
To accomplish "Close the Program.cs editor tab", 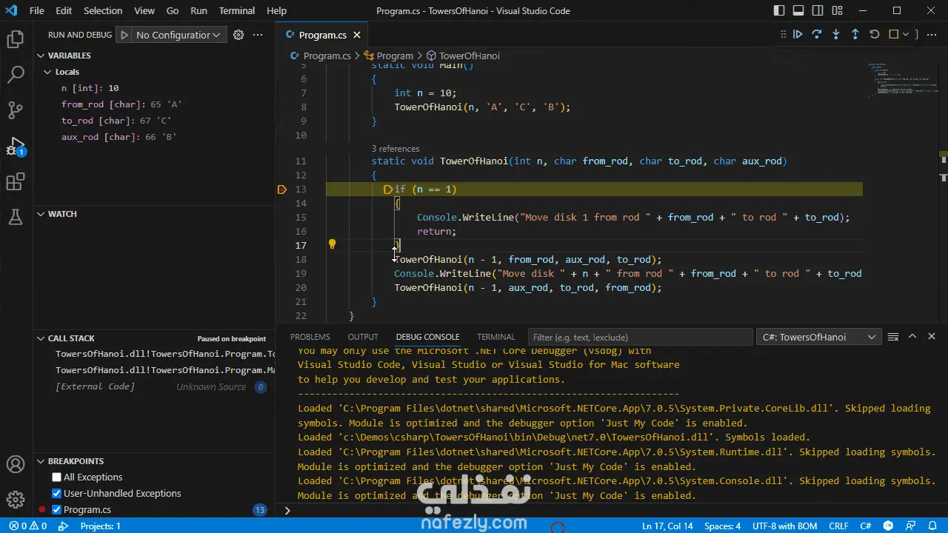I will click(356, 35).
